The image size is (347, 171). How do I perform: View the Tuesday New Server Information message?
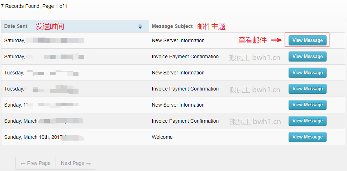coord(307,73)
